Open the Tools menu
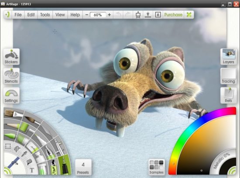The image size is (240, 178). (45, 15)
